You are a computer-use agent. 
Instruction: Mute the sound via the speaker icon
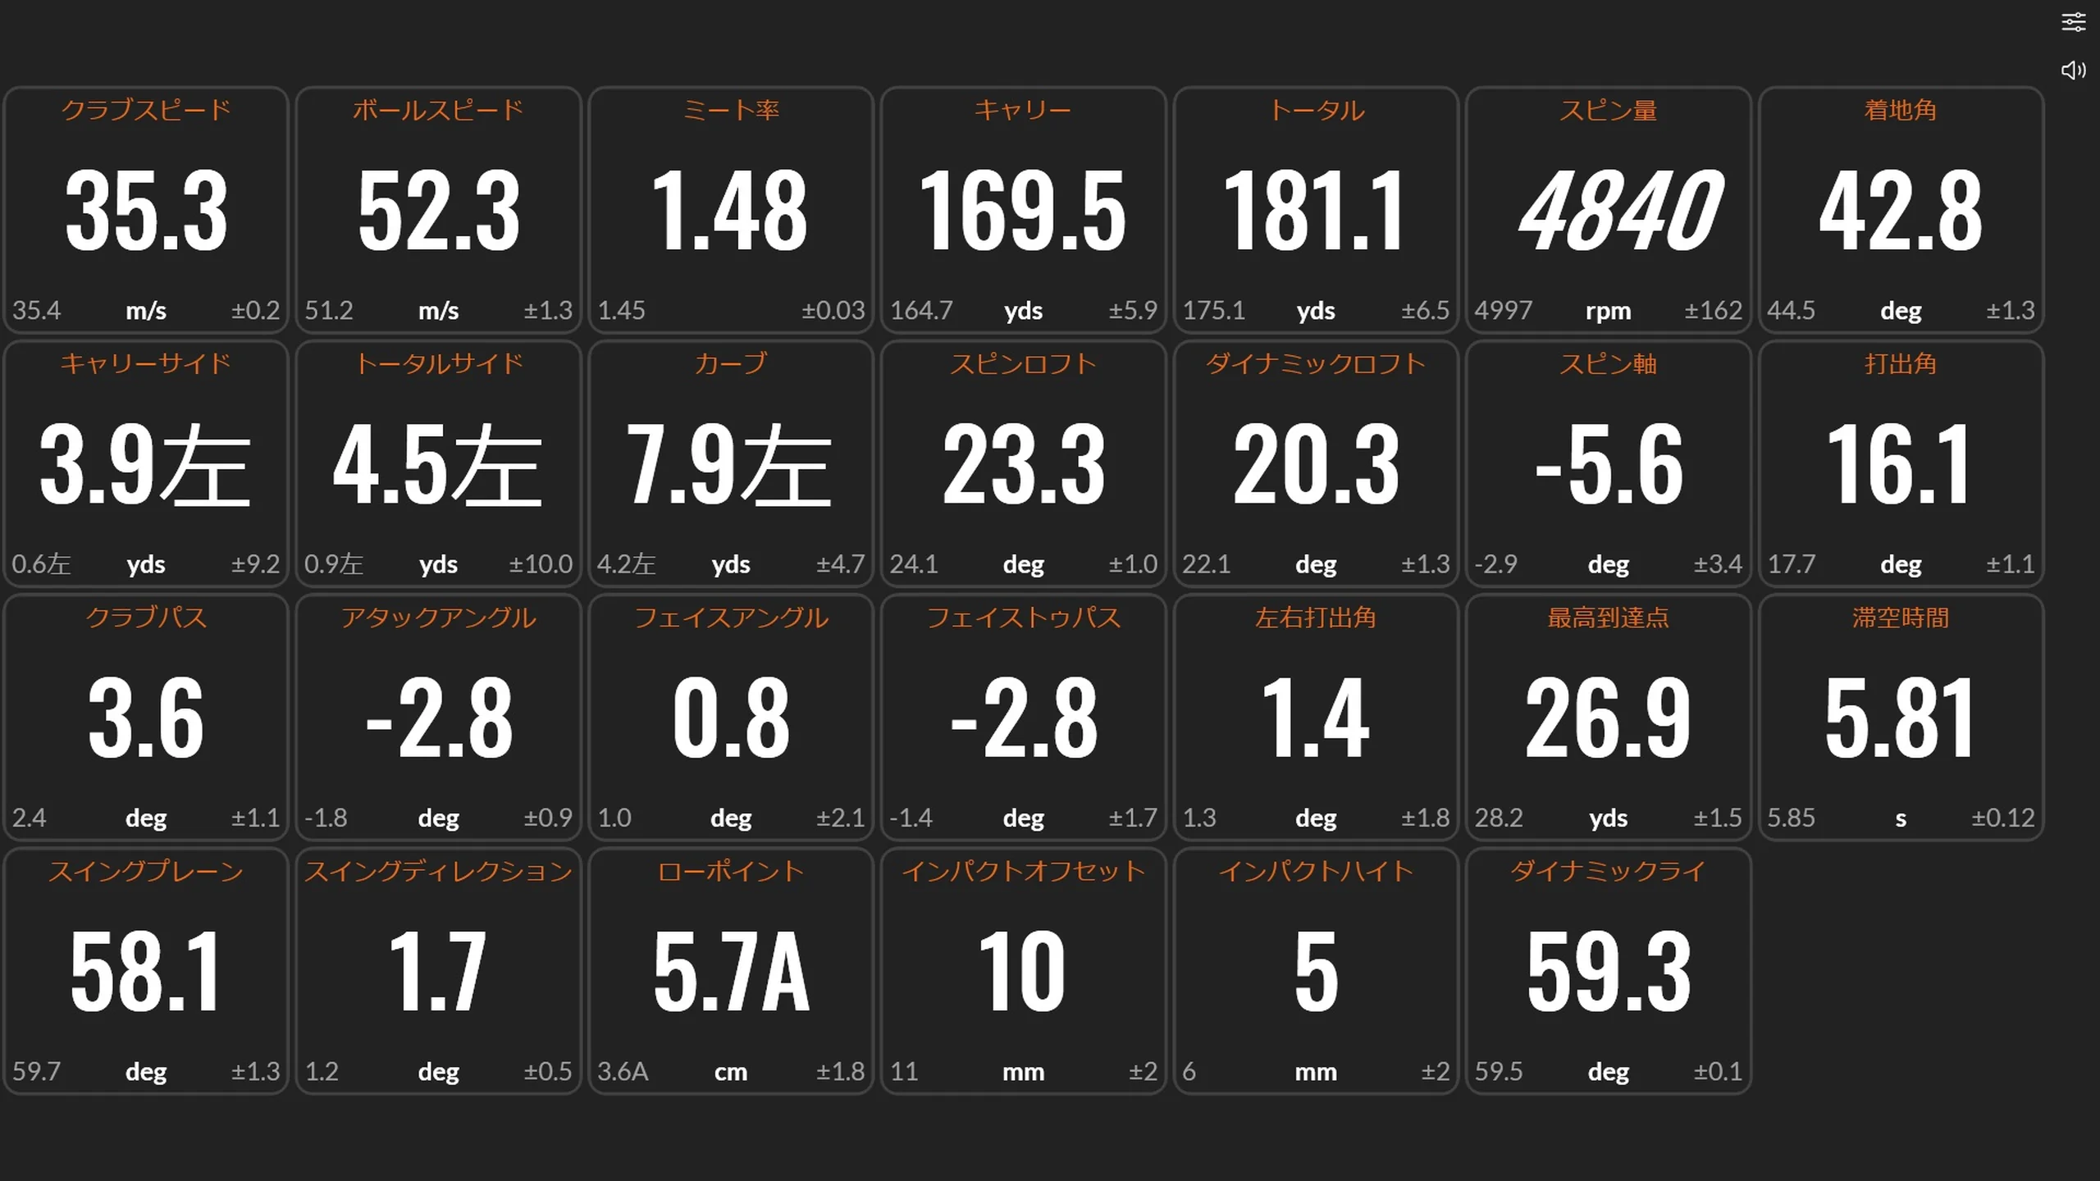pyautogui.click(x=2073, y=70)
